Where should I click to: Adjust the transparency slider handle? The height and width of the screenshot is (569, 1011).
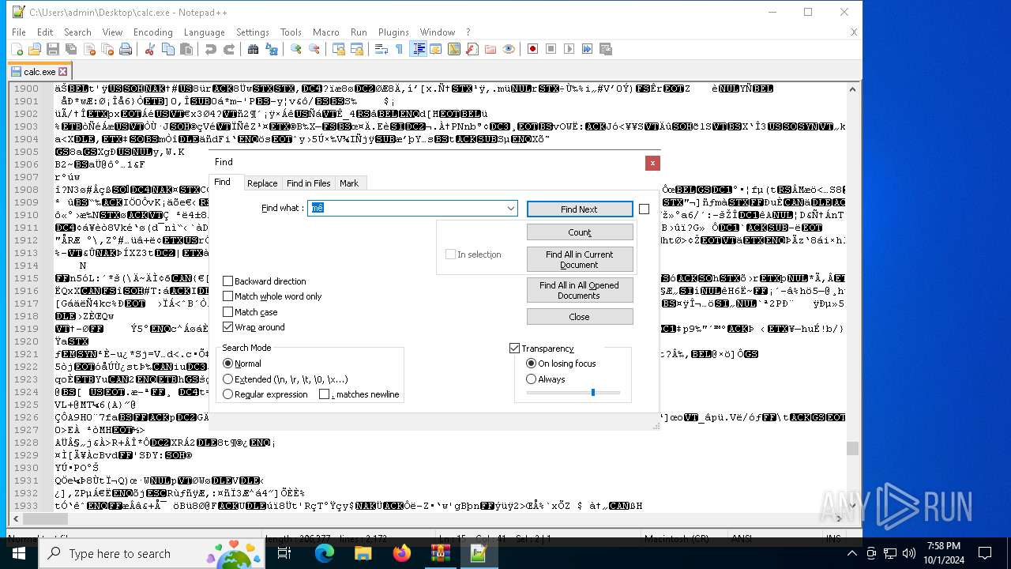pos(592,392)
